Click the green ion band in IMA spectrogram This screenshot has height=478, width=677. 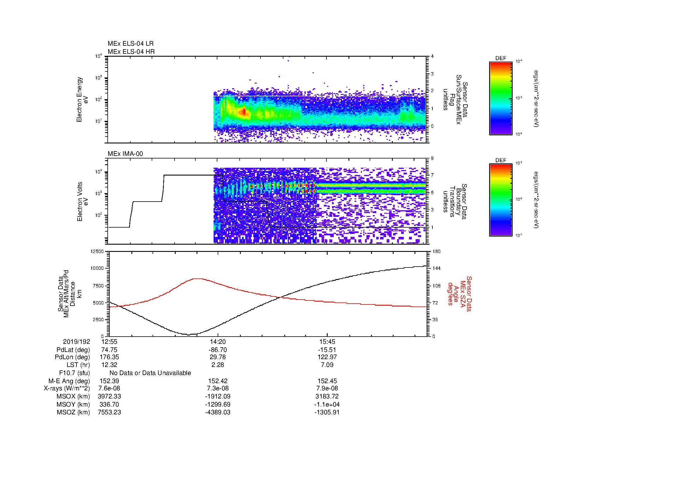[x=371, y=188]
